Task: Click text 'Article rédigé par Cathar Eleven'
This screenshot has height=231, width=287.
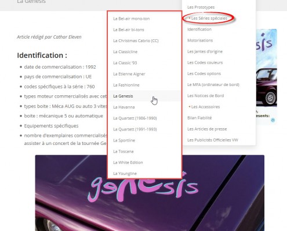Action: [x=49, y=37]
